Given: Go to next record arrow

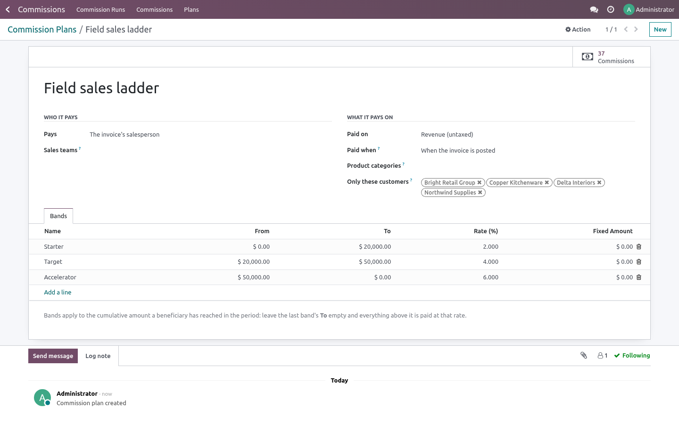Looking at the screenshot, I should [636, 29].
